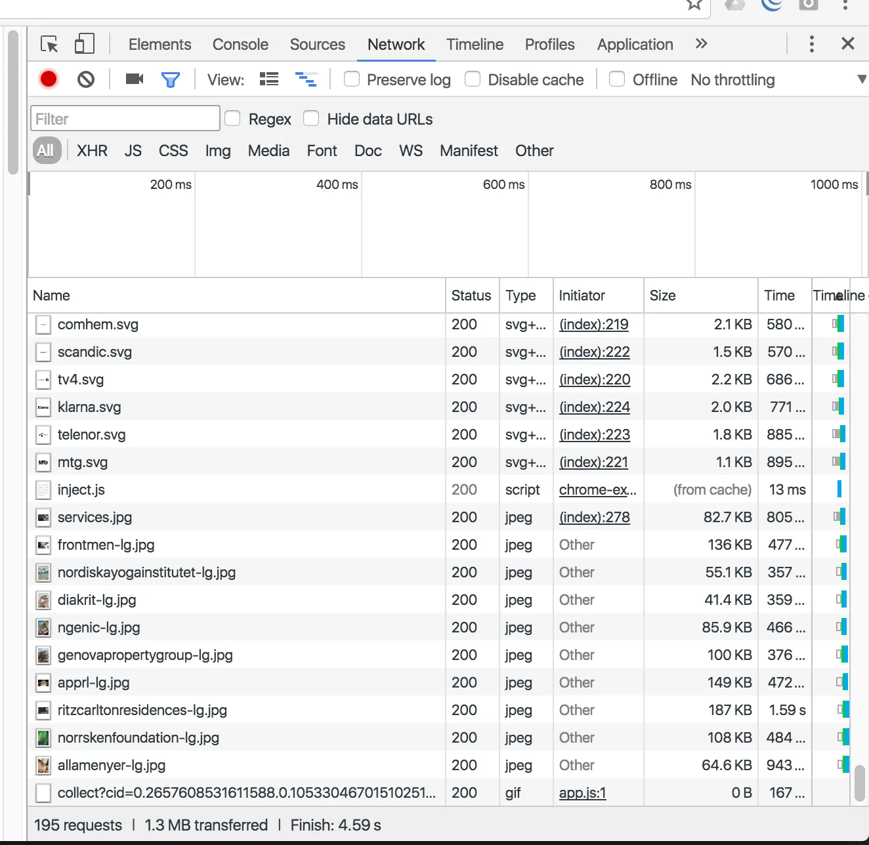Filter requests by Manifest
Screen dimensions: 869x845
click(469, 151)
